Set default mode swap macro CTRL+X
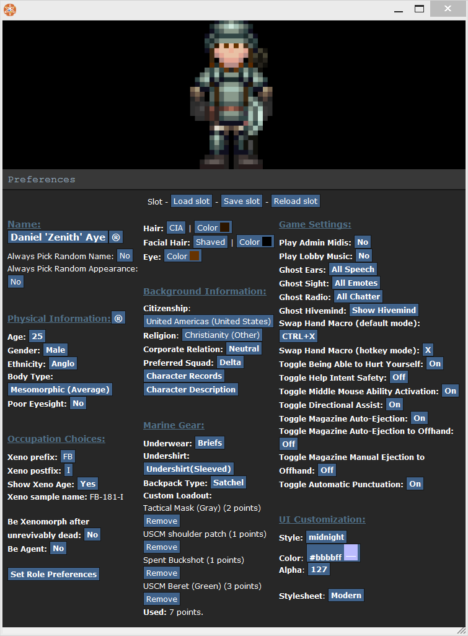The image size is (468, 636). [299, 337]
